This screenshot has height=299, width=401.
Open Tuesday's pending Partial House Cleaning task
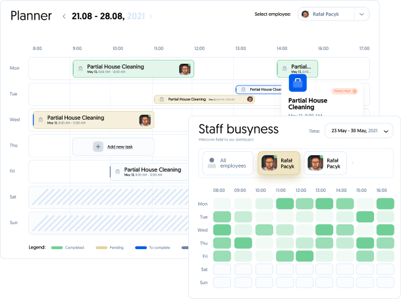coord(204,99)
